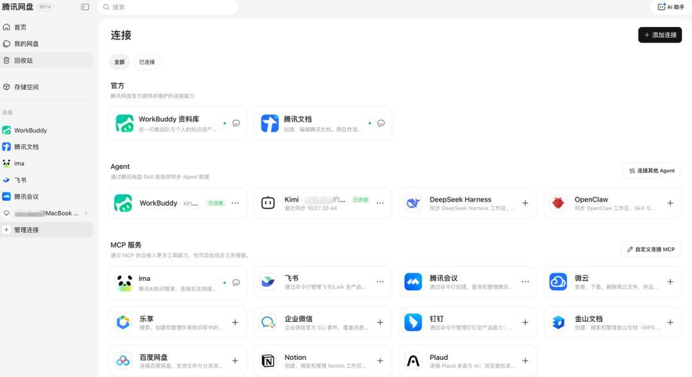This screenshot has width=692, height=377.
Task: Add the 乐享 connection
Action: click(235, 323)
